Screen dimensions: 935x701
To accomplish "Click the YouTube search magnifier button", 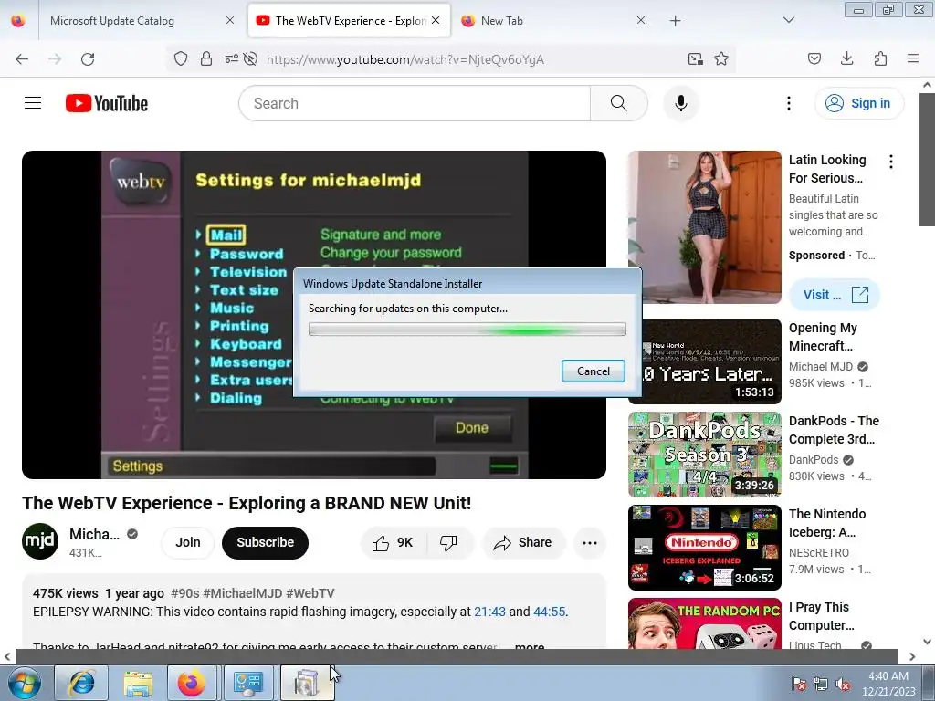I will point(619,103).
